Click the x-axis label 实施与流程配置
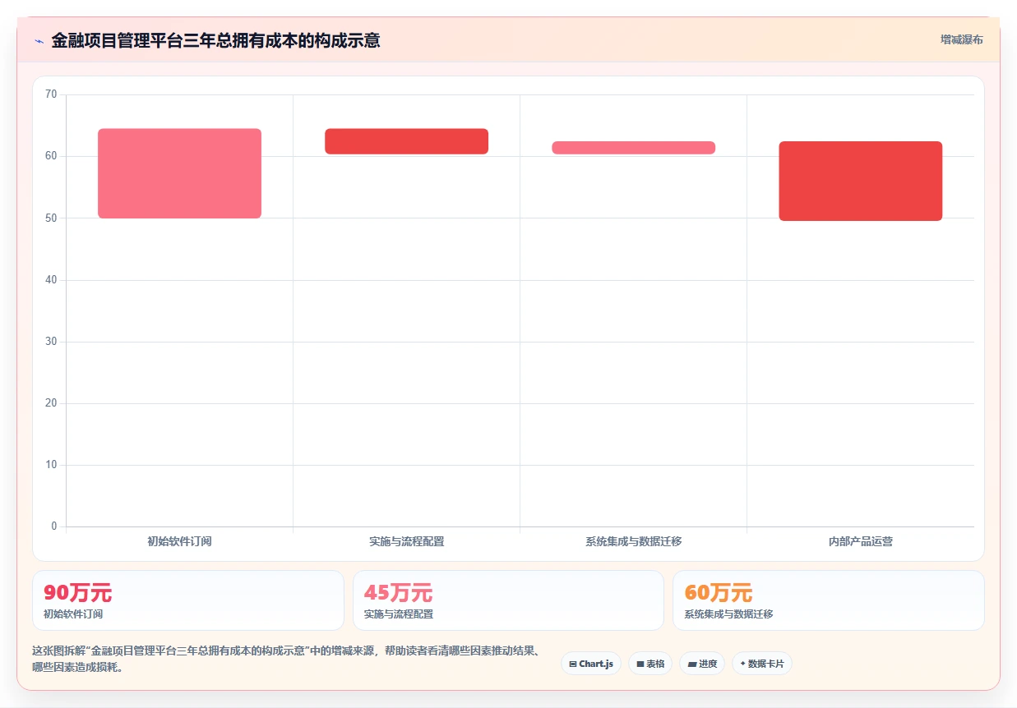Viewport: 1017px width, 708px height. (x=406, y=541)
